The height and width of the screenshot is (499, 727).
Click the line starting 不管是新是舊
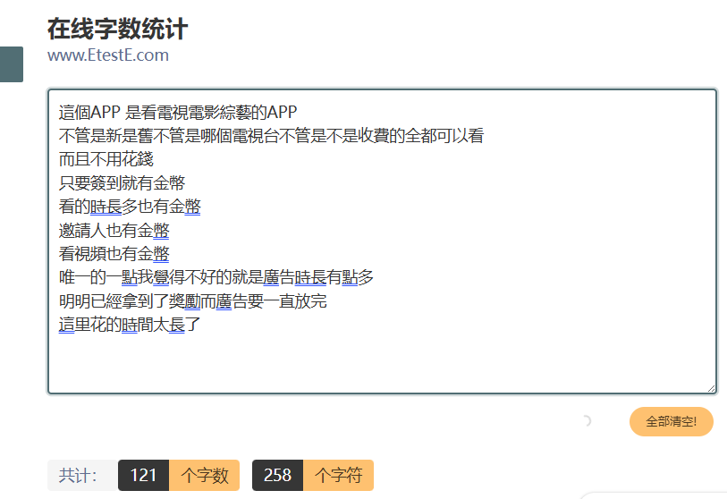coord(271,135)
